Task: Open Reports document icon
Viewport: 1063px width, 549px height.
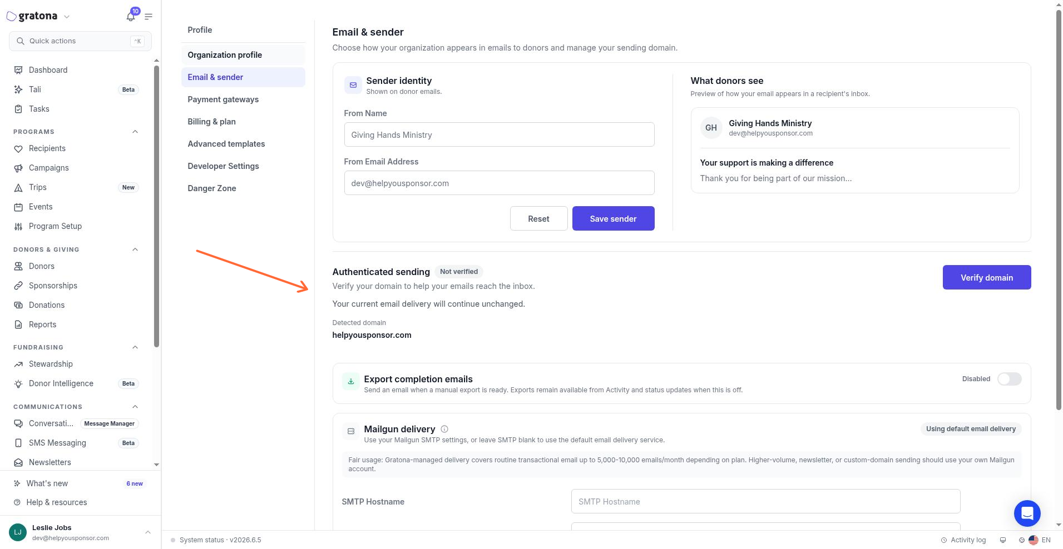Action: click(18, 325)
